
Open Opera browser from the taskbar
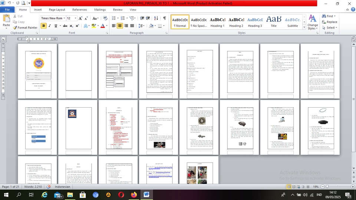[x=121, y=195]
